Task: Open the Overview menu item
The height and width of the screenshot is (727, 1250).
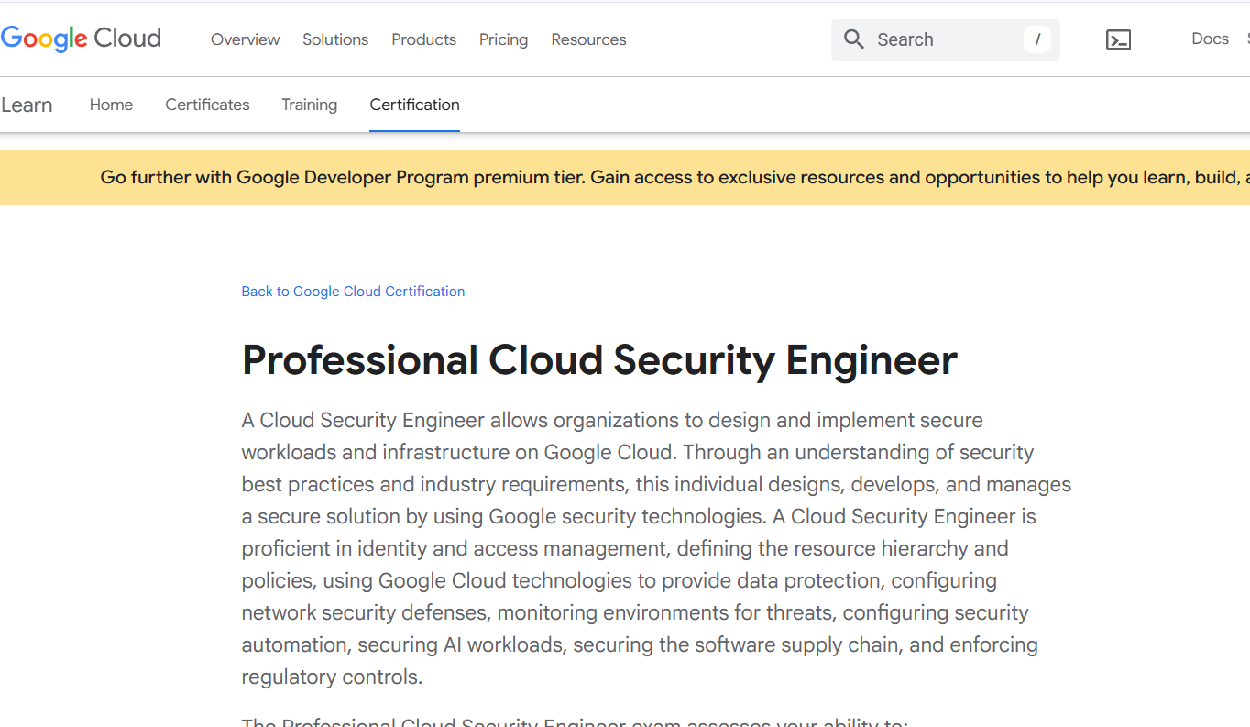Action: 246,39
